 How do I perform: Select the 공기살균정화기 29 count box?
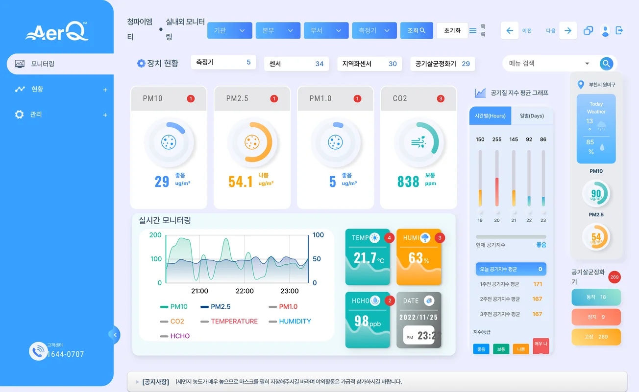click(x=442, y=64)
